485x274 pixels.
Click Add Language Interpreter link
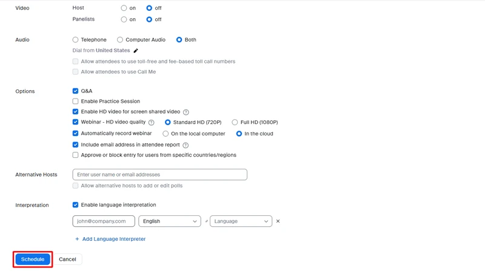click(x=114, y=239)
